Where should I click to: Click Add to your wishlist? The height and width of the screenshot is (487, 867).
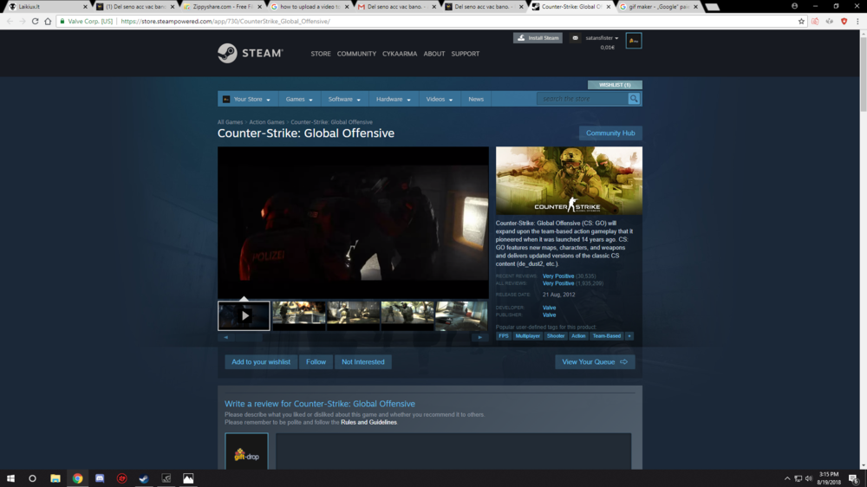(x=261, y=361)
